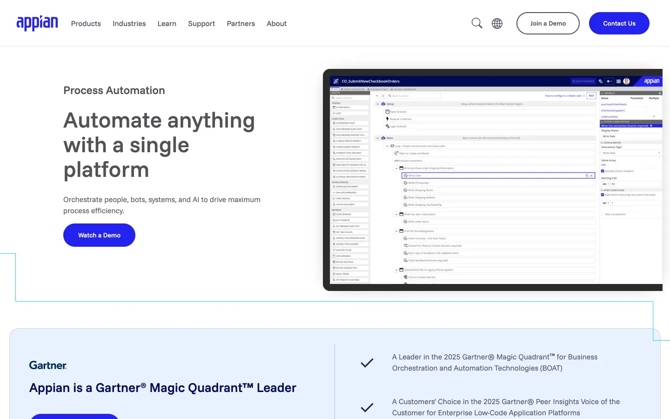Select Navigate to URL in the palette
Image resolution: width=670 pixels, height=419 pixels.
[350, 250]
